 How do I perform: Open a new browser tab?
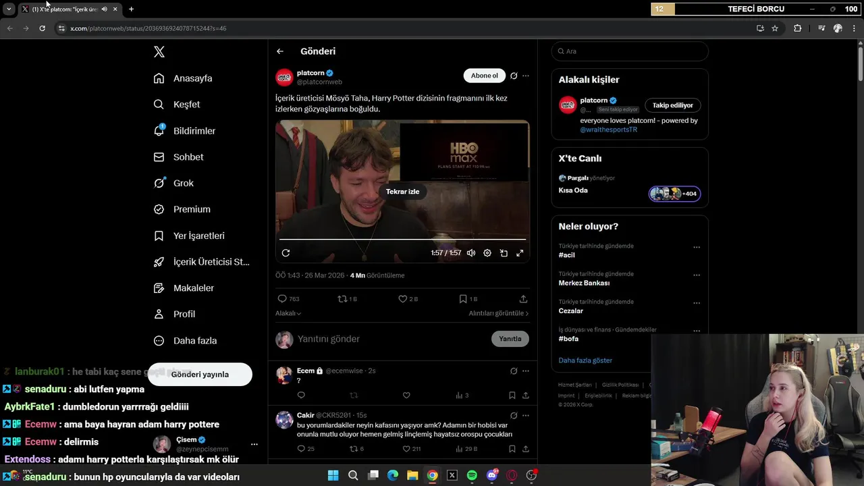point(131,9)
